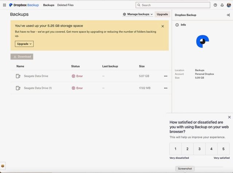Click the Backups location value in Info panel
Screen dimensions: 233x173
click(200, 70)
